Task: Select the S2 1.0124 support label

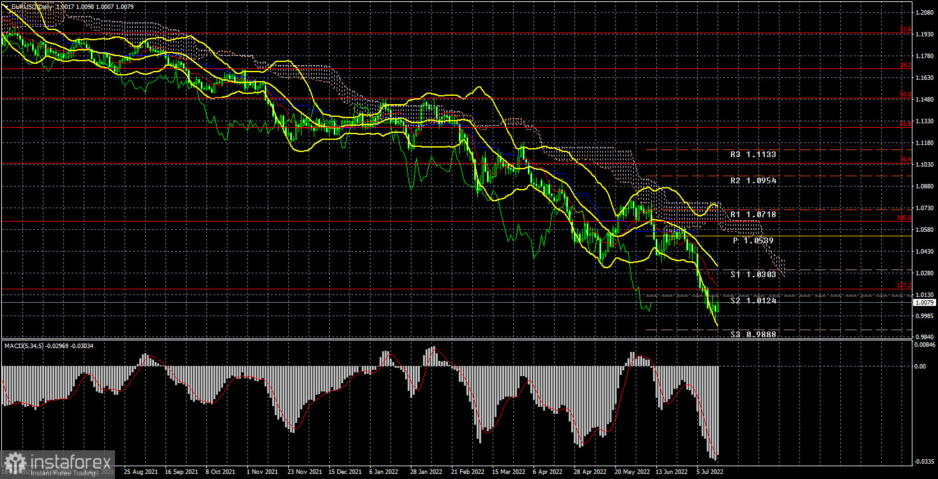Action: tap(754, 300)
